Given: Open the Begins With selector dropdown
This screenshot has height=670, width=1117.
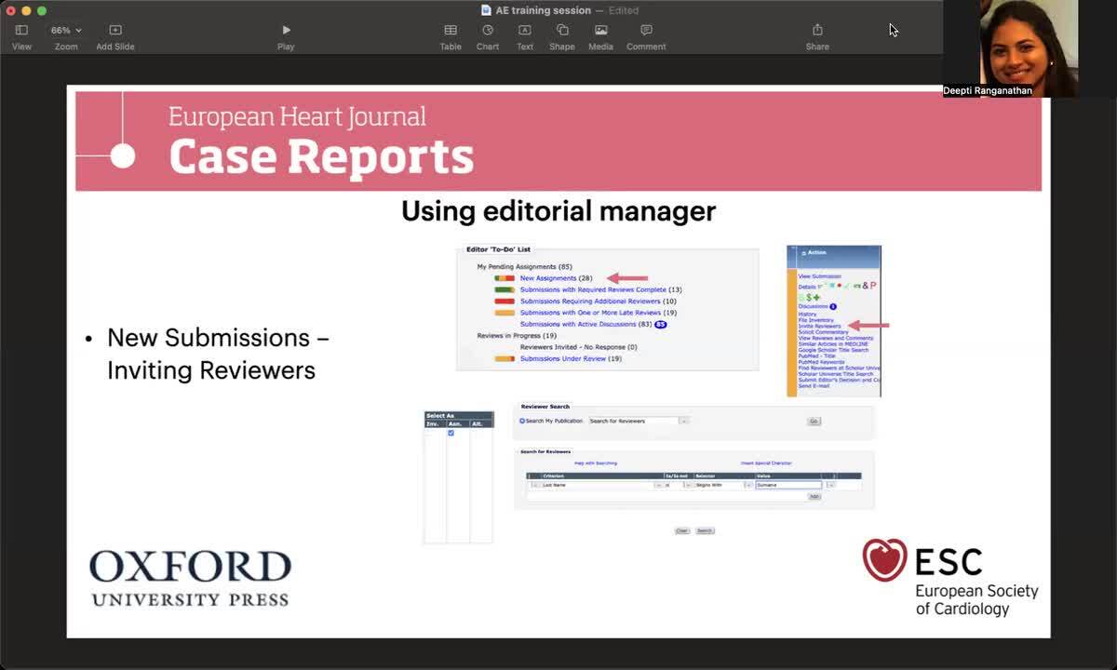Looking at the screenshot, I should click(x=748, y=485).
